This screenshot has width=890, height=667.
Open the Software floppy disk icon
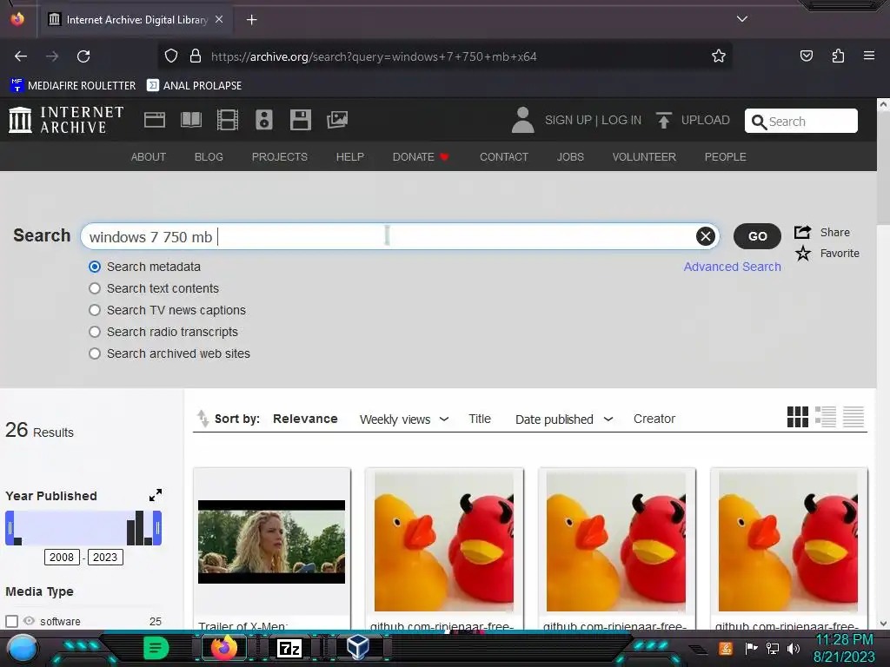point(300,120)
